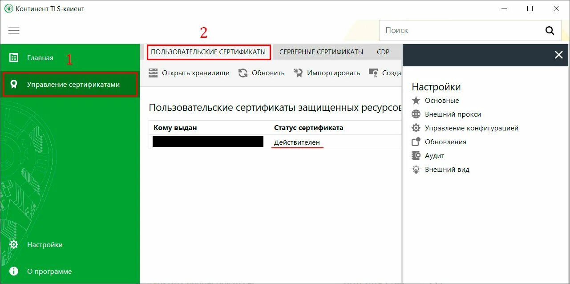Switch to Пользовательские сертификаты tab
This screenshot has height=284, width=570.
[208, 52]
